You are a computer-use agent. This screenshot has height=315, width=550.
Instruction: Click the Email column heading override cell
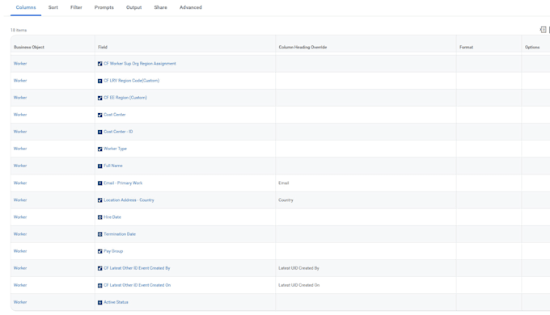(x=366, y=183)
